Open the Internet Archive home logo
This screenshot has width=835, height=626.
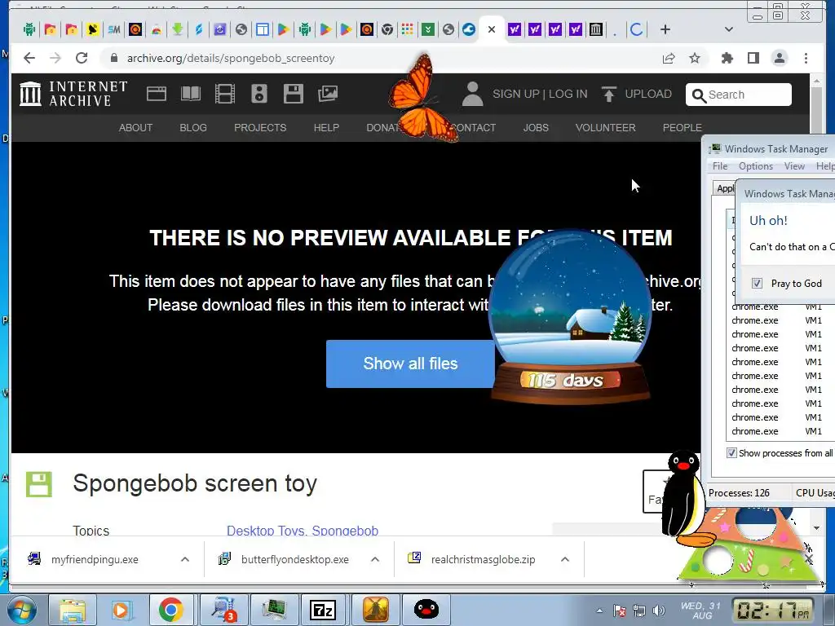point(73,94)
